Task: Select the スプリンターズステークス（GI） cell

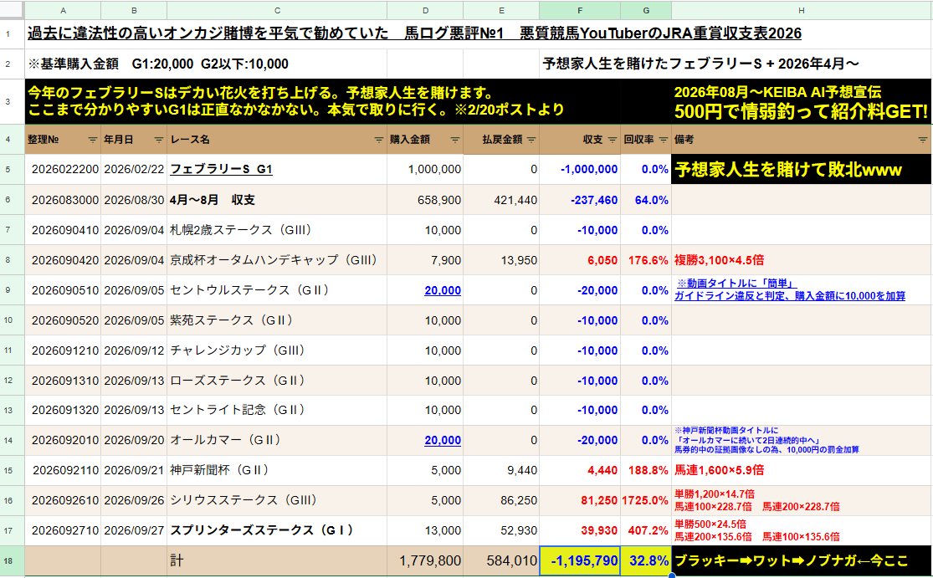Action: tap(277, 530)
